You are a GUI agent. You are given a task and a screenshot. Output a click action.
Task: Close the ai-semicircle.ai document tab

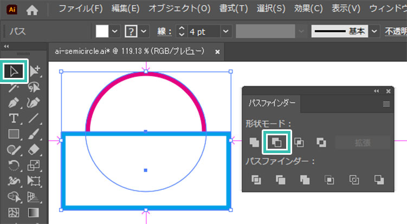click(x=217, y=52)
